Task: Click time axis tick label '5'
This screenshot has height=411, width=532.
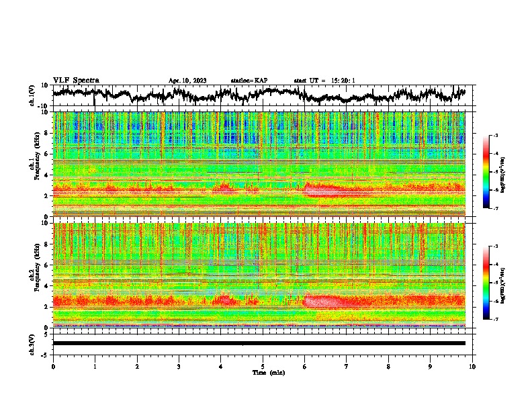Action: coord(263,367)
